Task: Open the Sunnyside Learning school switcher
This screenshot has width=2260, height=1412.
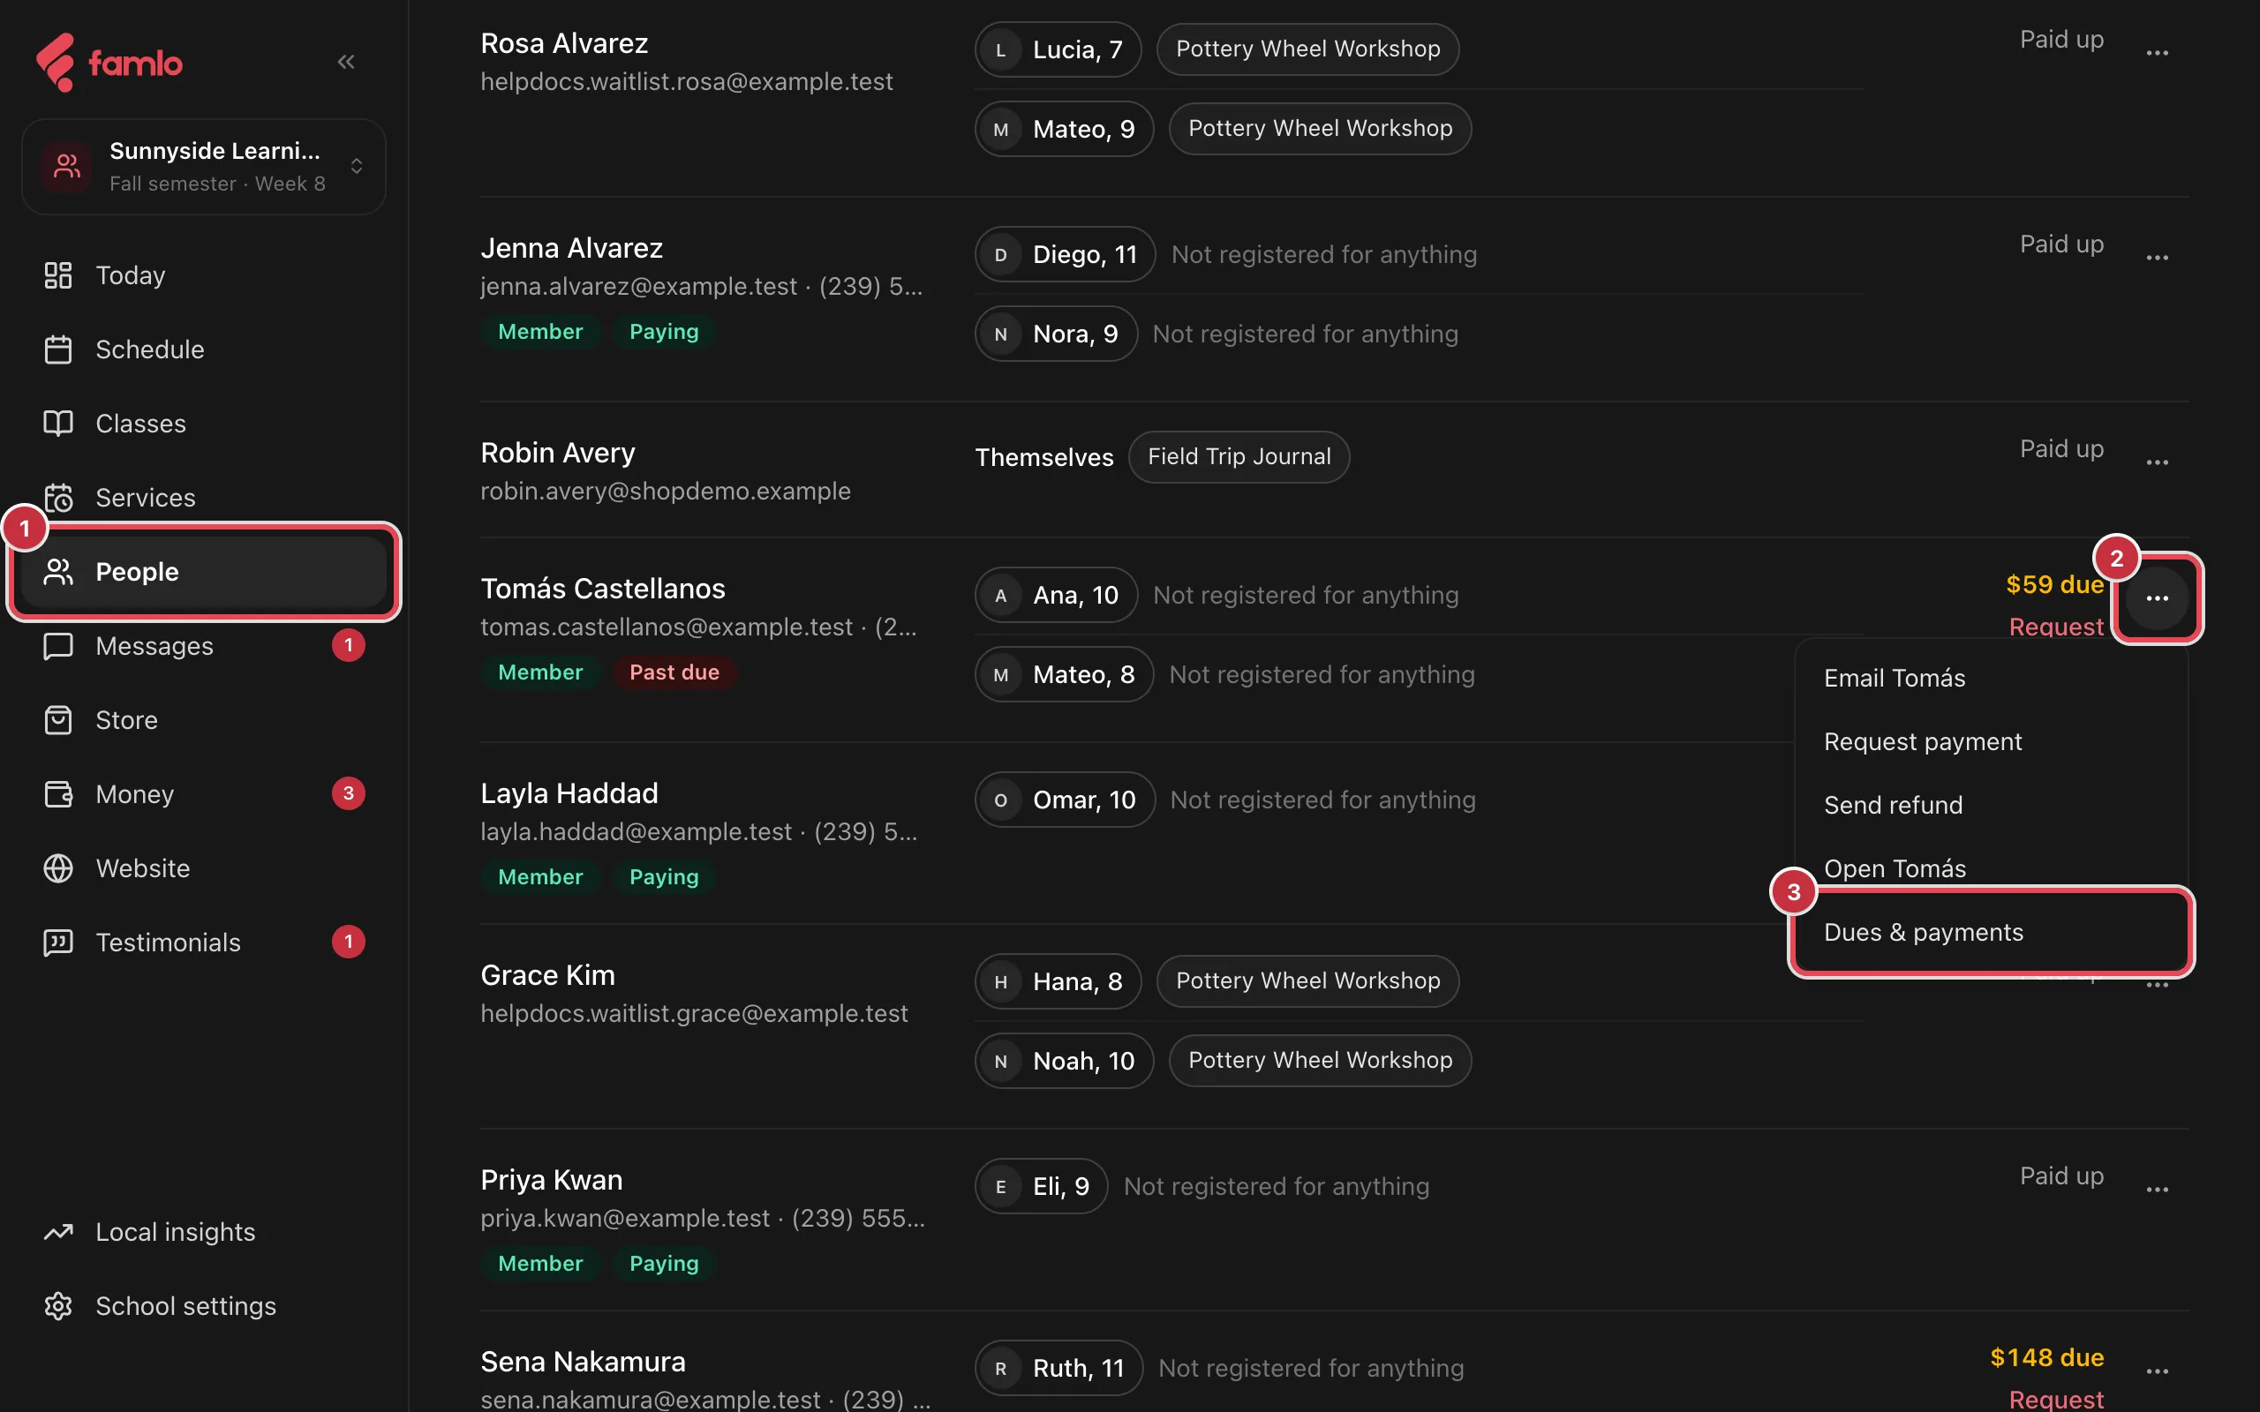Action: [x=204, y=166]
